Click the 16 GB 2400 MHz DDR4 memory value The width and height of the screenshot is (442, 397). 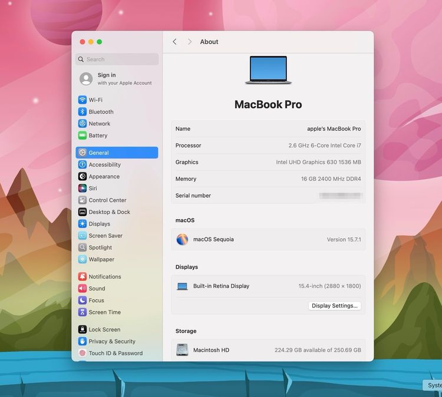pos(331,178)
